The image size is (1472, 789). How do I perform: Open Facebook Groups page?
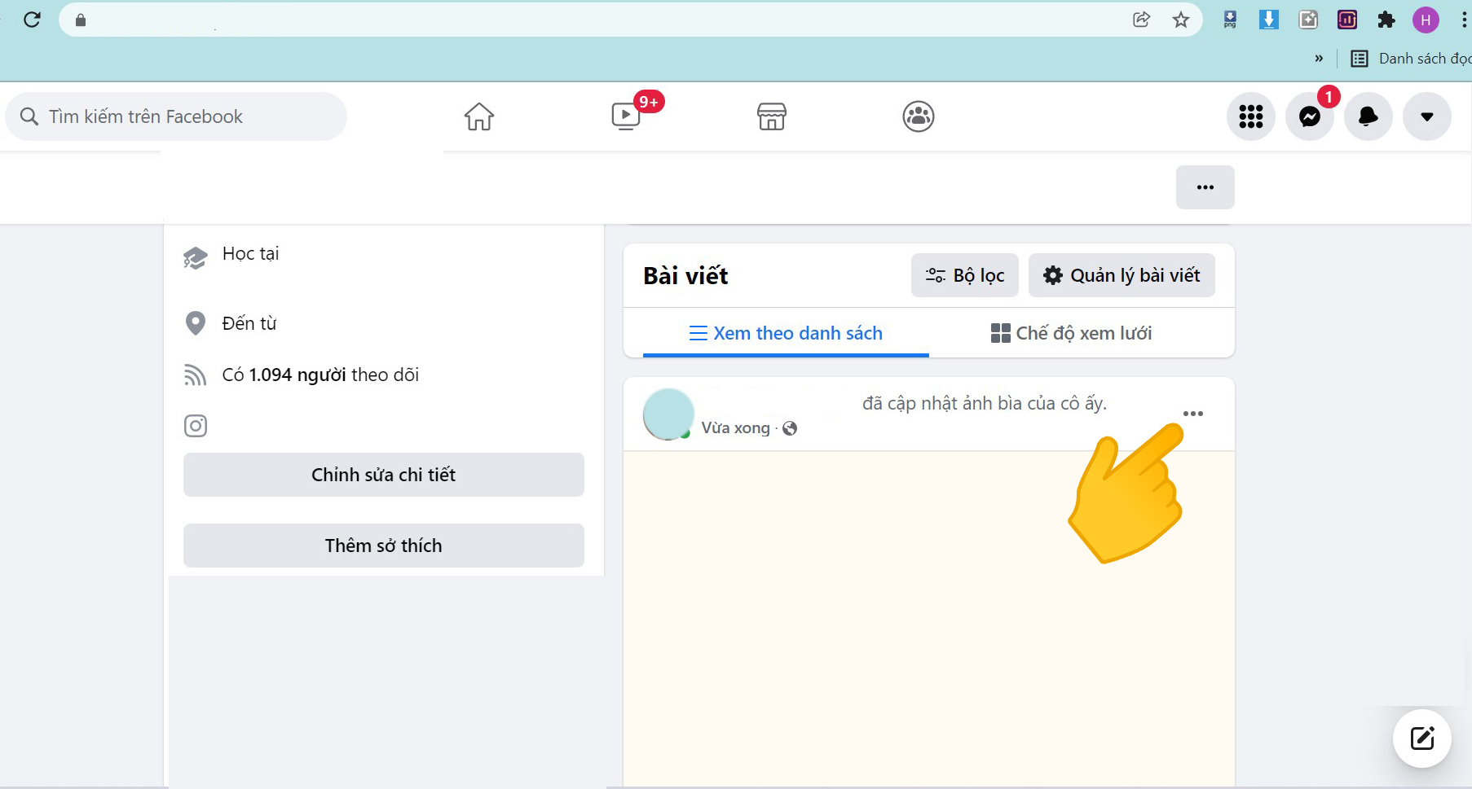[918, 116]
